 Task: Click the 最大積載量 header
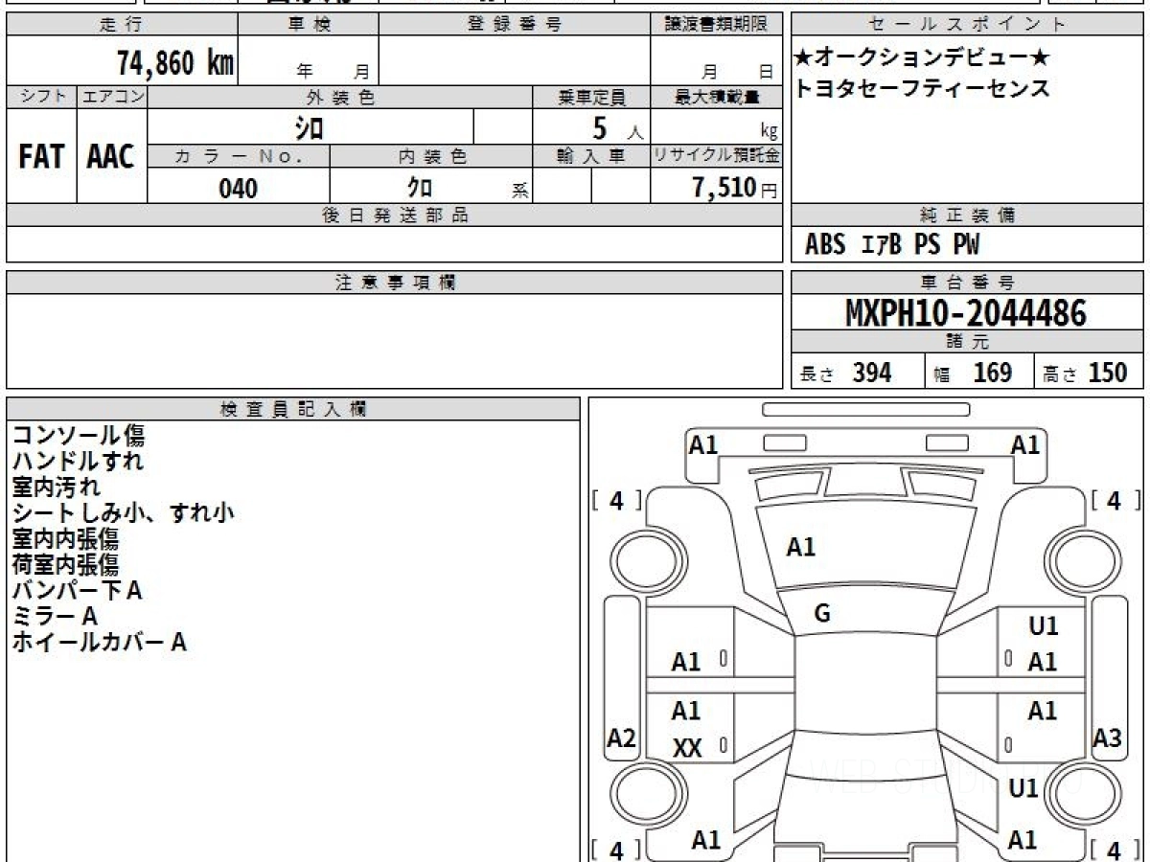717,97
